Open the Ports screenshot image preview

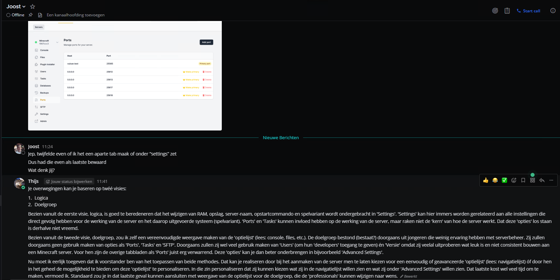(x=125, y=76)
